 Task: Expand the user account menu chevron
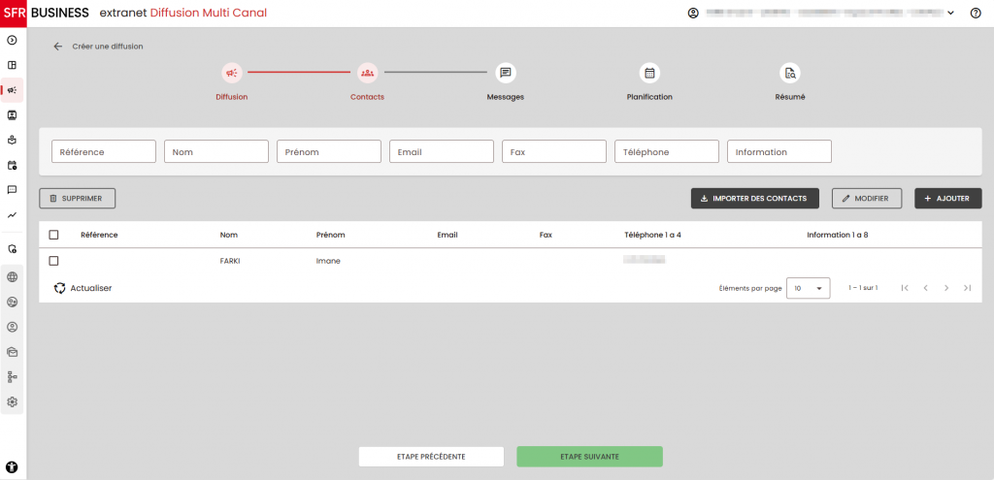tap(950, 14)
